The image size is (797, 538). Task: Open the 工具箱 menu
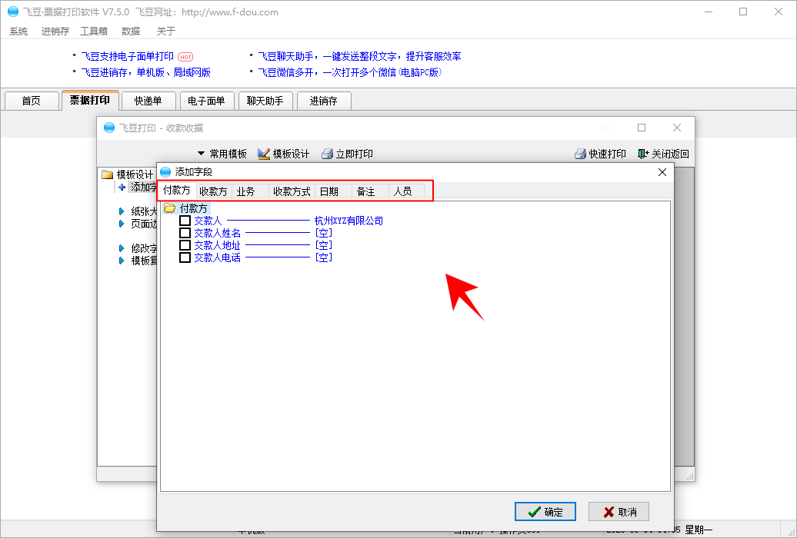[x=94, y=32]
